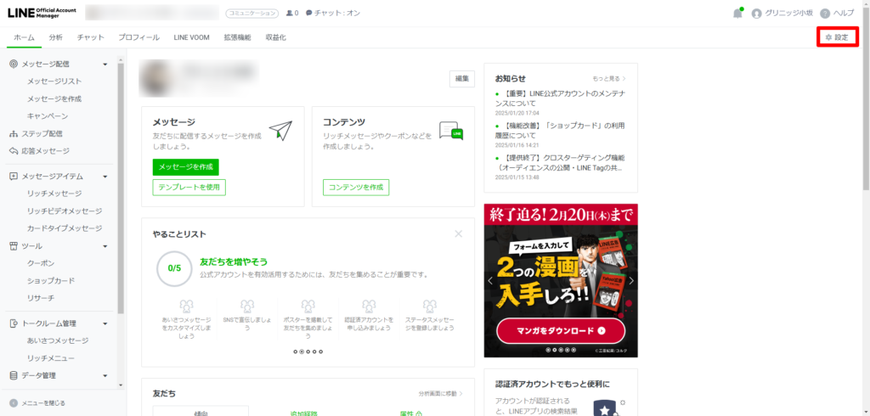The width and height of the screenshot is (870, 416).
Task: Open リッチメニュー in sidebar
Action: 51,358
